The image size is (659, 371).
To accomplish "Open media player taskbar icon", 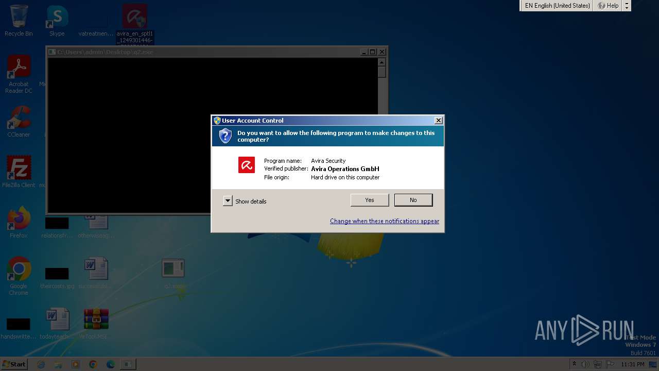I will [76, 364].
